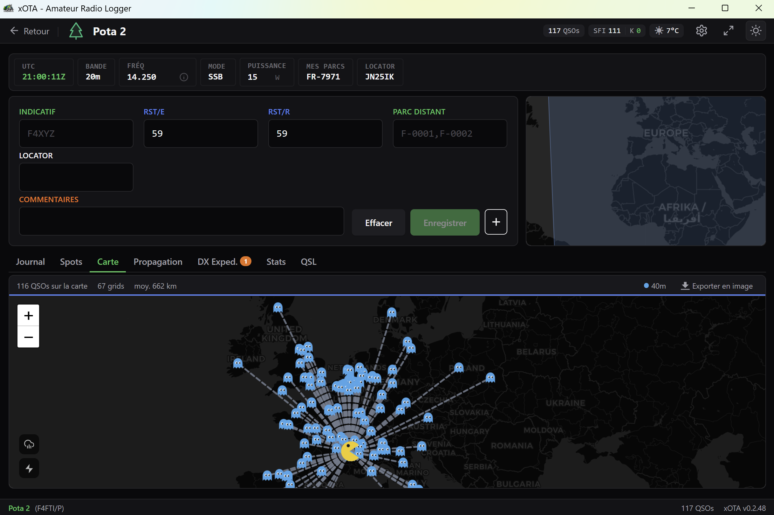The width and height of the screenshot is (774, 515).
Task: Click the green POTA tree icon
Action: tap(76, 31)
